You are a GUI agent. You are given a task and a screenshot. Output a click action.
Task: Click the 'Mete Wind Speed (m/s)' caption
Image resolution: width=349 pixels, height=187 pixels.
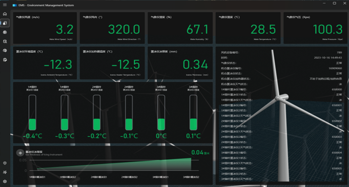(61, 39)
